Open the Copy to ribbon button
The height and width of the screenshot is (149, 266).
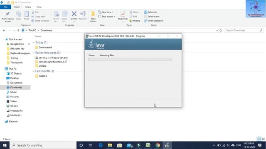coord(64,17)
